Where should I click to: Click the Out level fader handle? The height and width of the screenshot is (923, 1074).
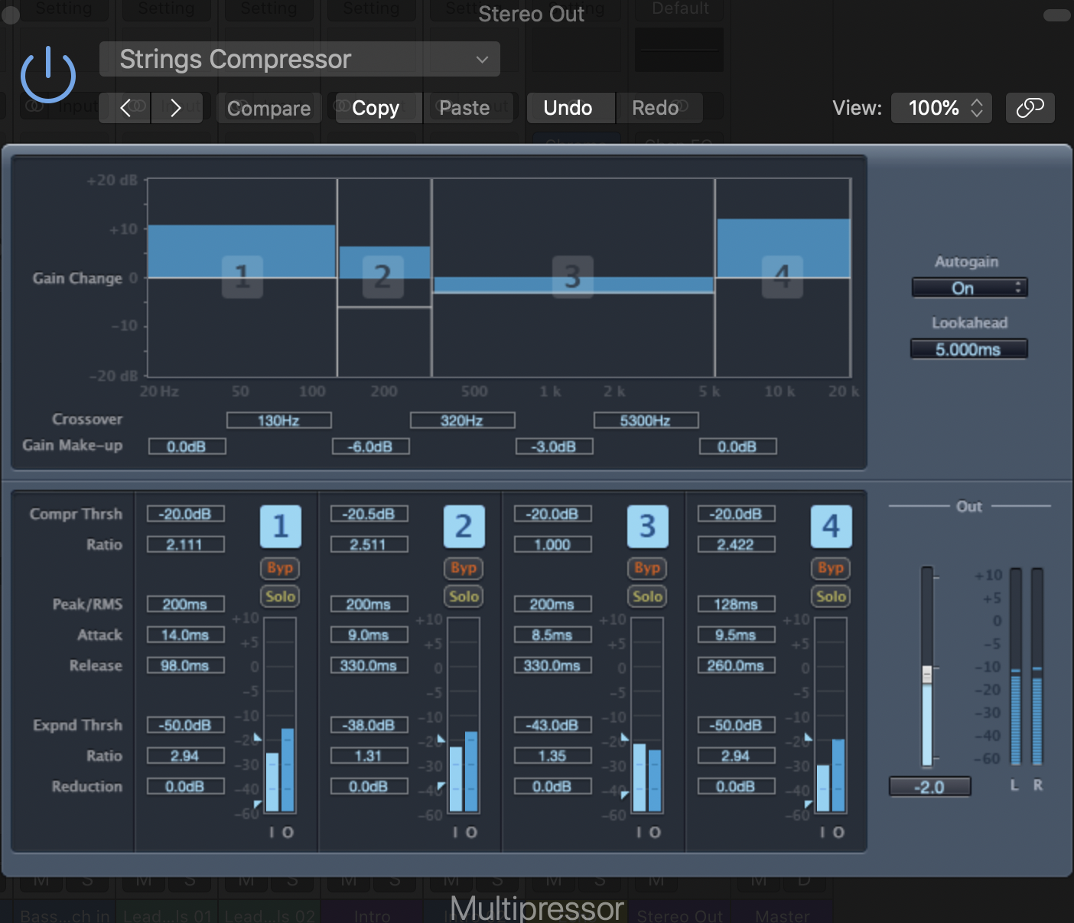click(927, 673)
